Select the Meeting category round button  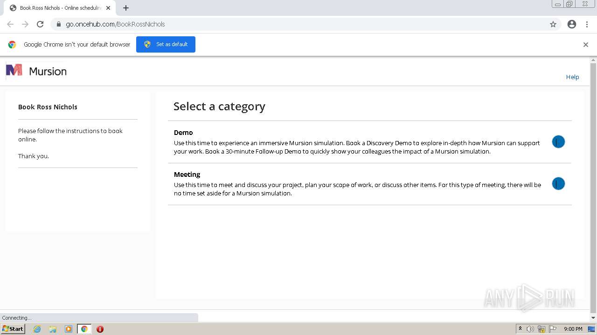click(x=558, y=184)
